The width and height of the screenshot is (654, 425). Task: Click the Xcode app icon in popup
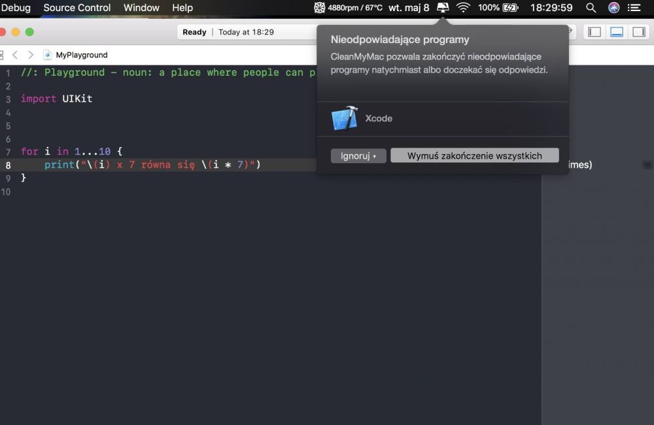click(345, 119)
